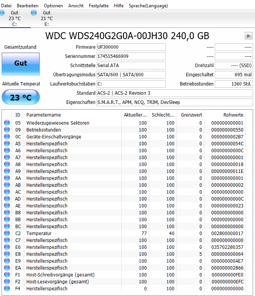Open the Datei menu
This screenshot has width=255, height=296.
coord(6,6)
